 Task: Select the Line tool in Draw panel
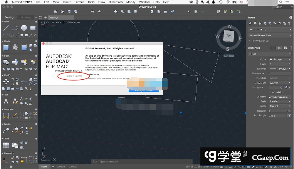6,28
